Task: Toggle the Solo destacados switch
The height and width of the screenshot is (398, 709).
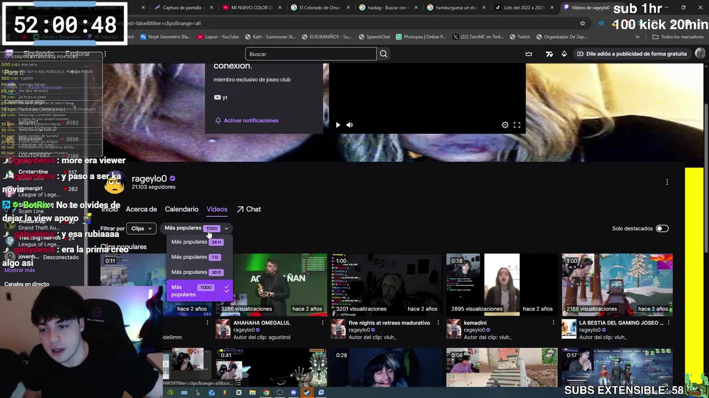Action: (662, 228)
